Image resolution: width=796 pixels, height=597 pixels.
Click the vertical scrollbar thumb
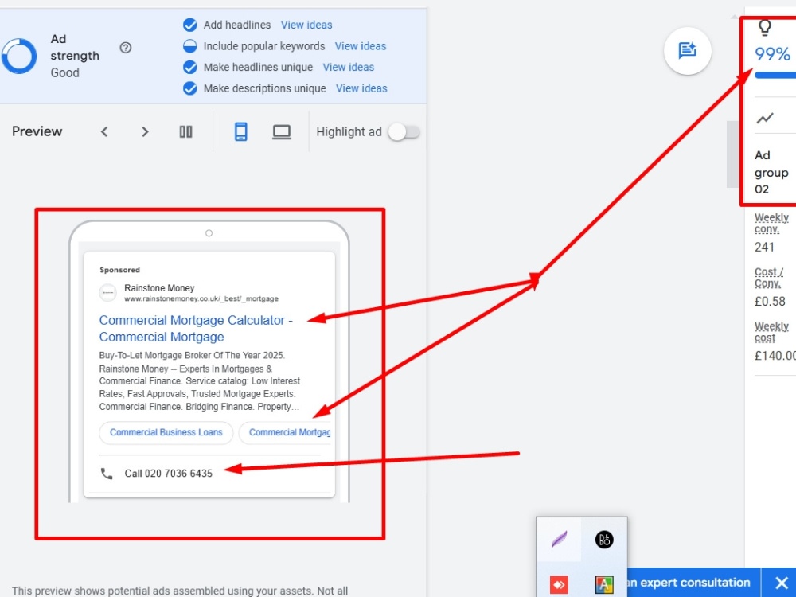(x=732, y=154)
